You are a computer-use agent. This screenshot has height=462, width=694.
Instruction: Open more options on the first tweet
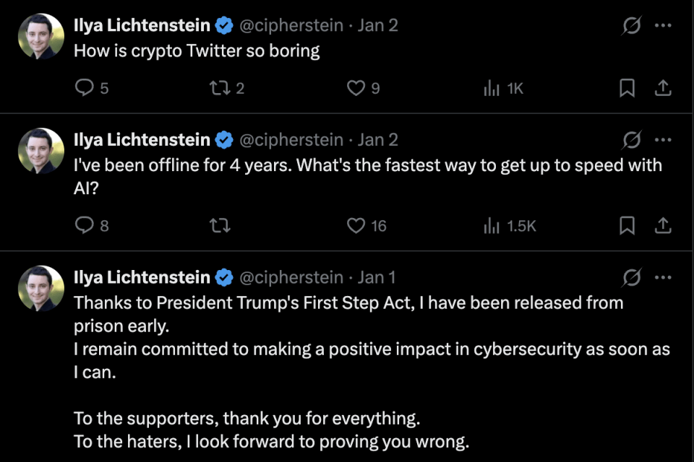click(x=662, y=26)
